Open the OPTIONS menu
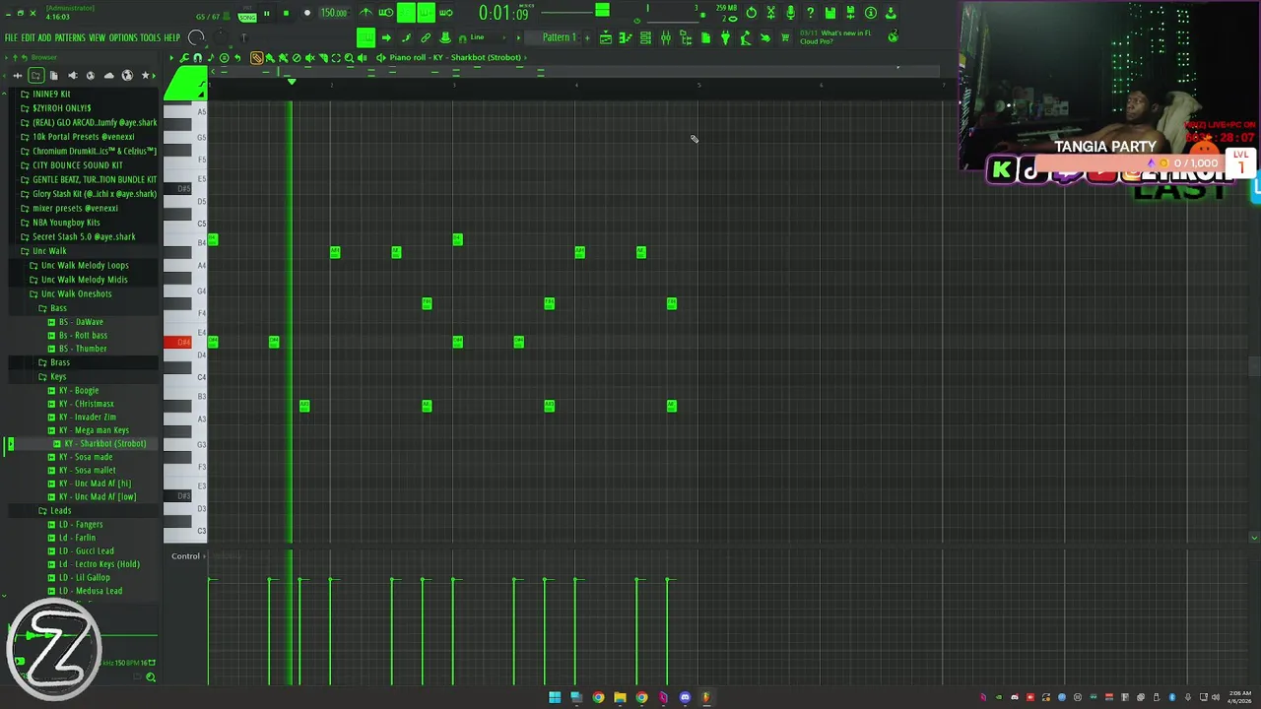The height and width of the screenshot is (709, 1261). 123,38
